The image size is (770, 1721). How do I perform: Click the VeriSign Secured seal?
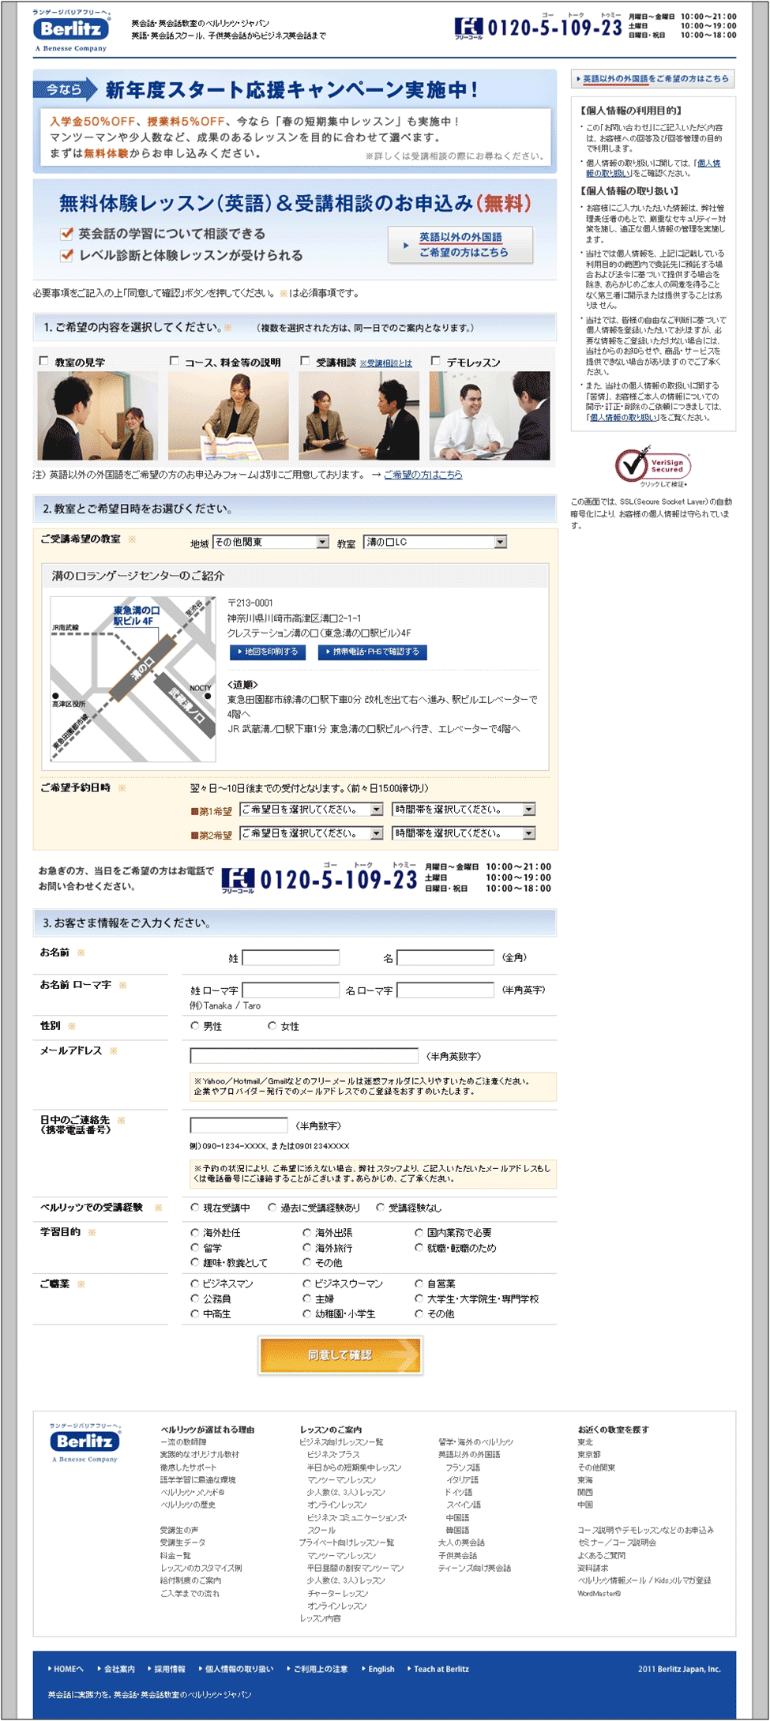(652, 466)
